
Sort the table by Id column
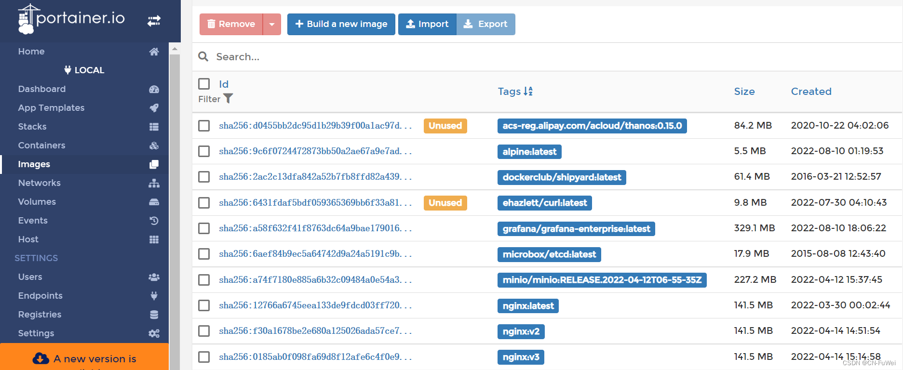(x=224, y=84)
